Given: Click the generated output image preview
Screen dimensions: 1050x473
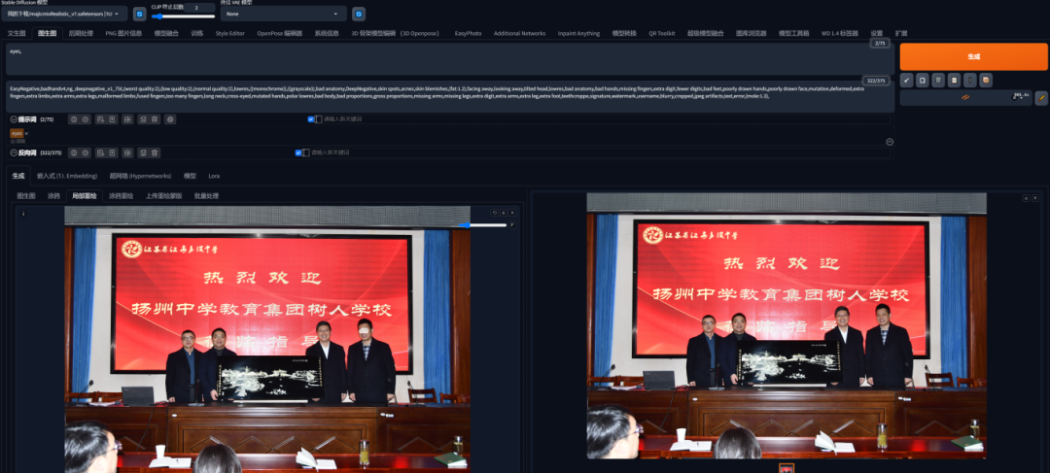Looking at the screenshot, I should pos(787,325).
